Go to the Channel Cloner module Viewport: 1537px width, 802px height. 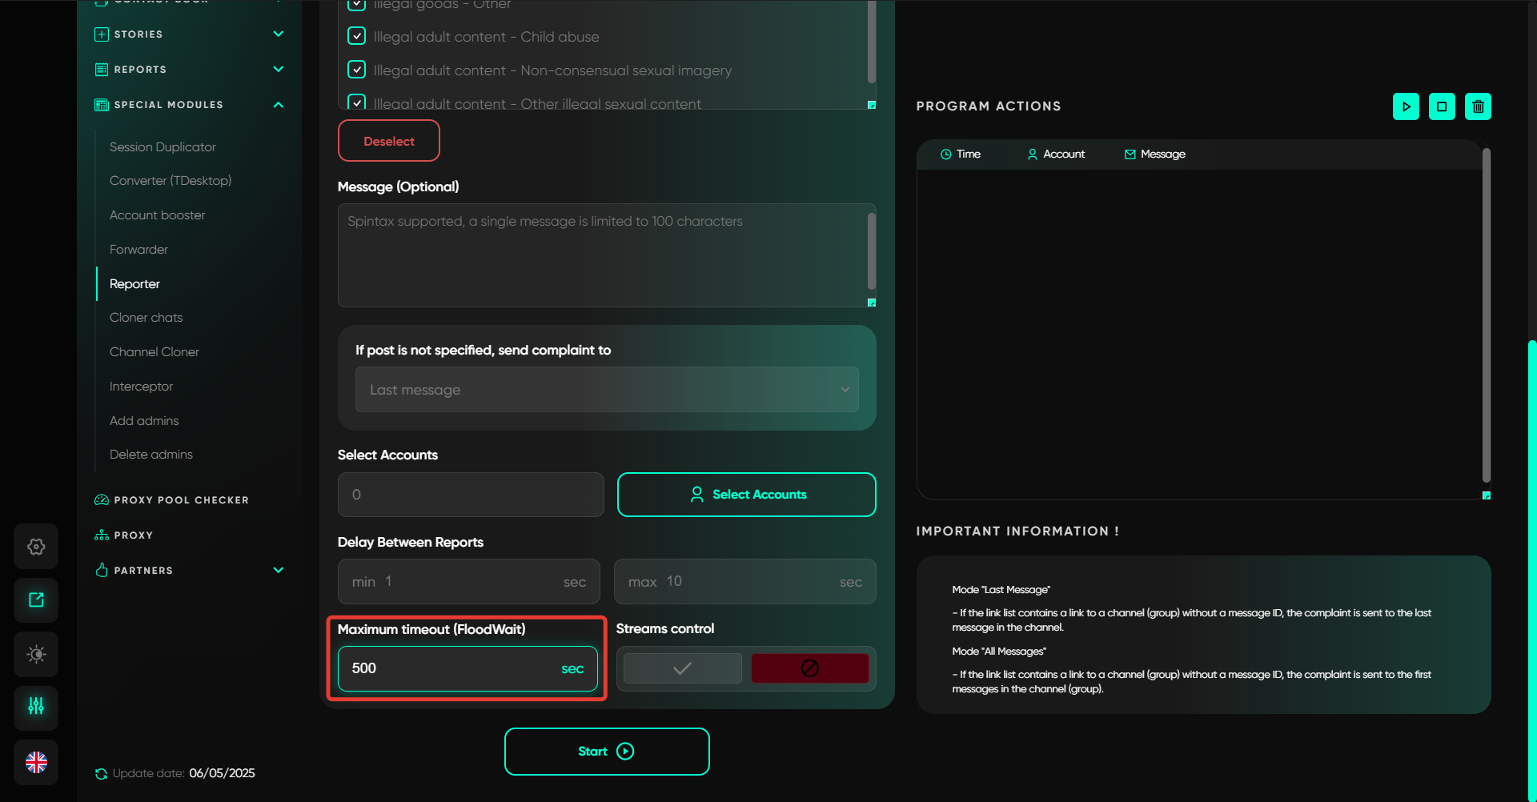[155, 352]
